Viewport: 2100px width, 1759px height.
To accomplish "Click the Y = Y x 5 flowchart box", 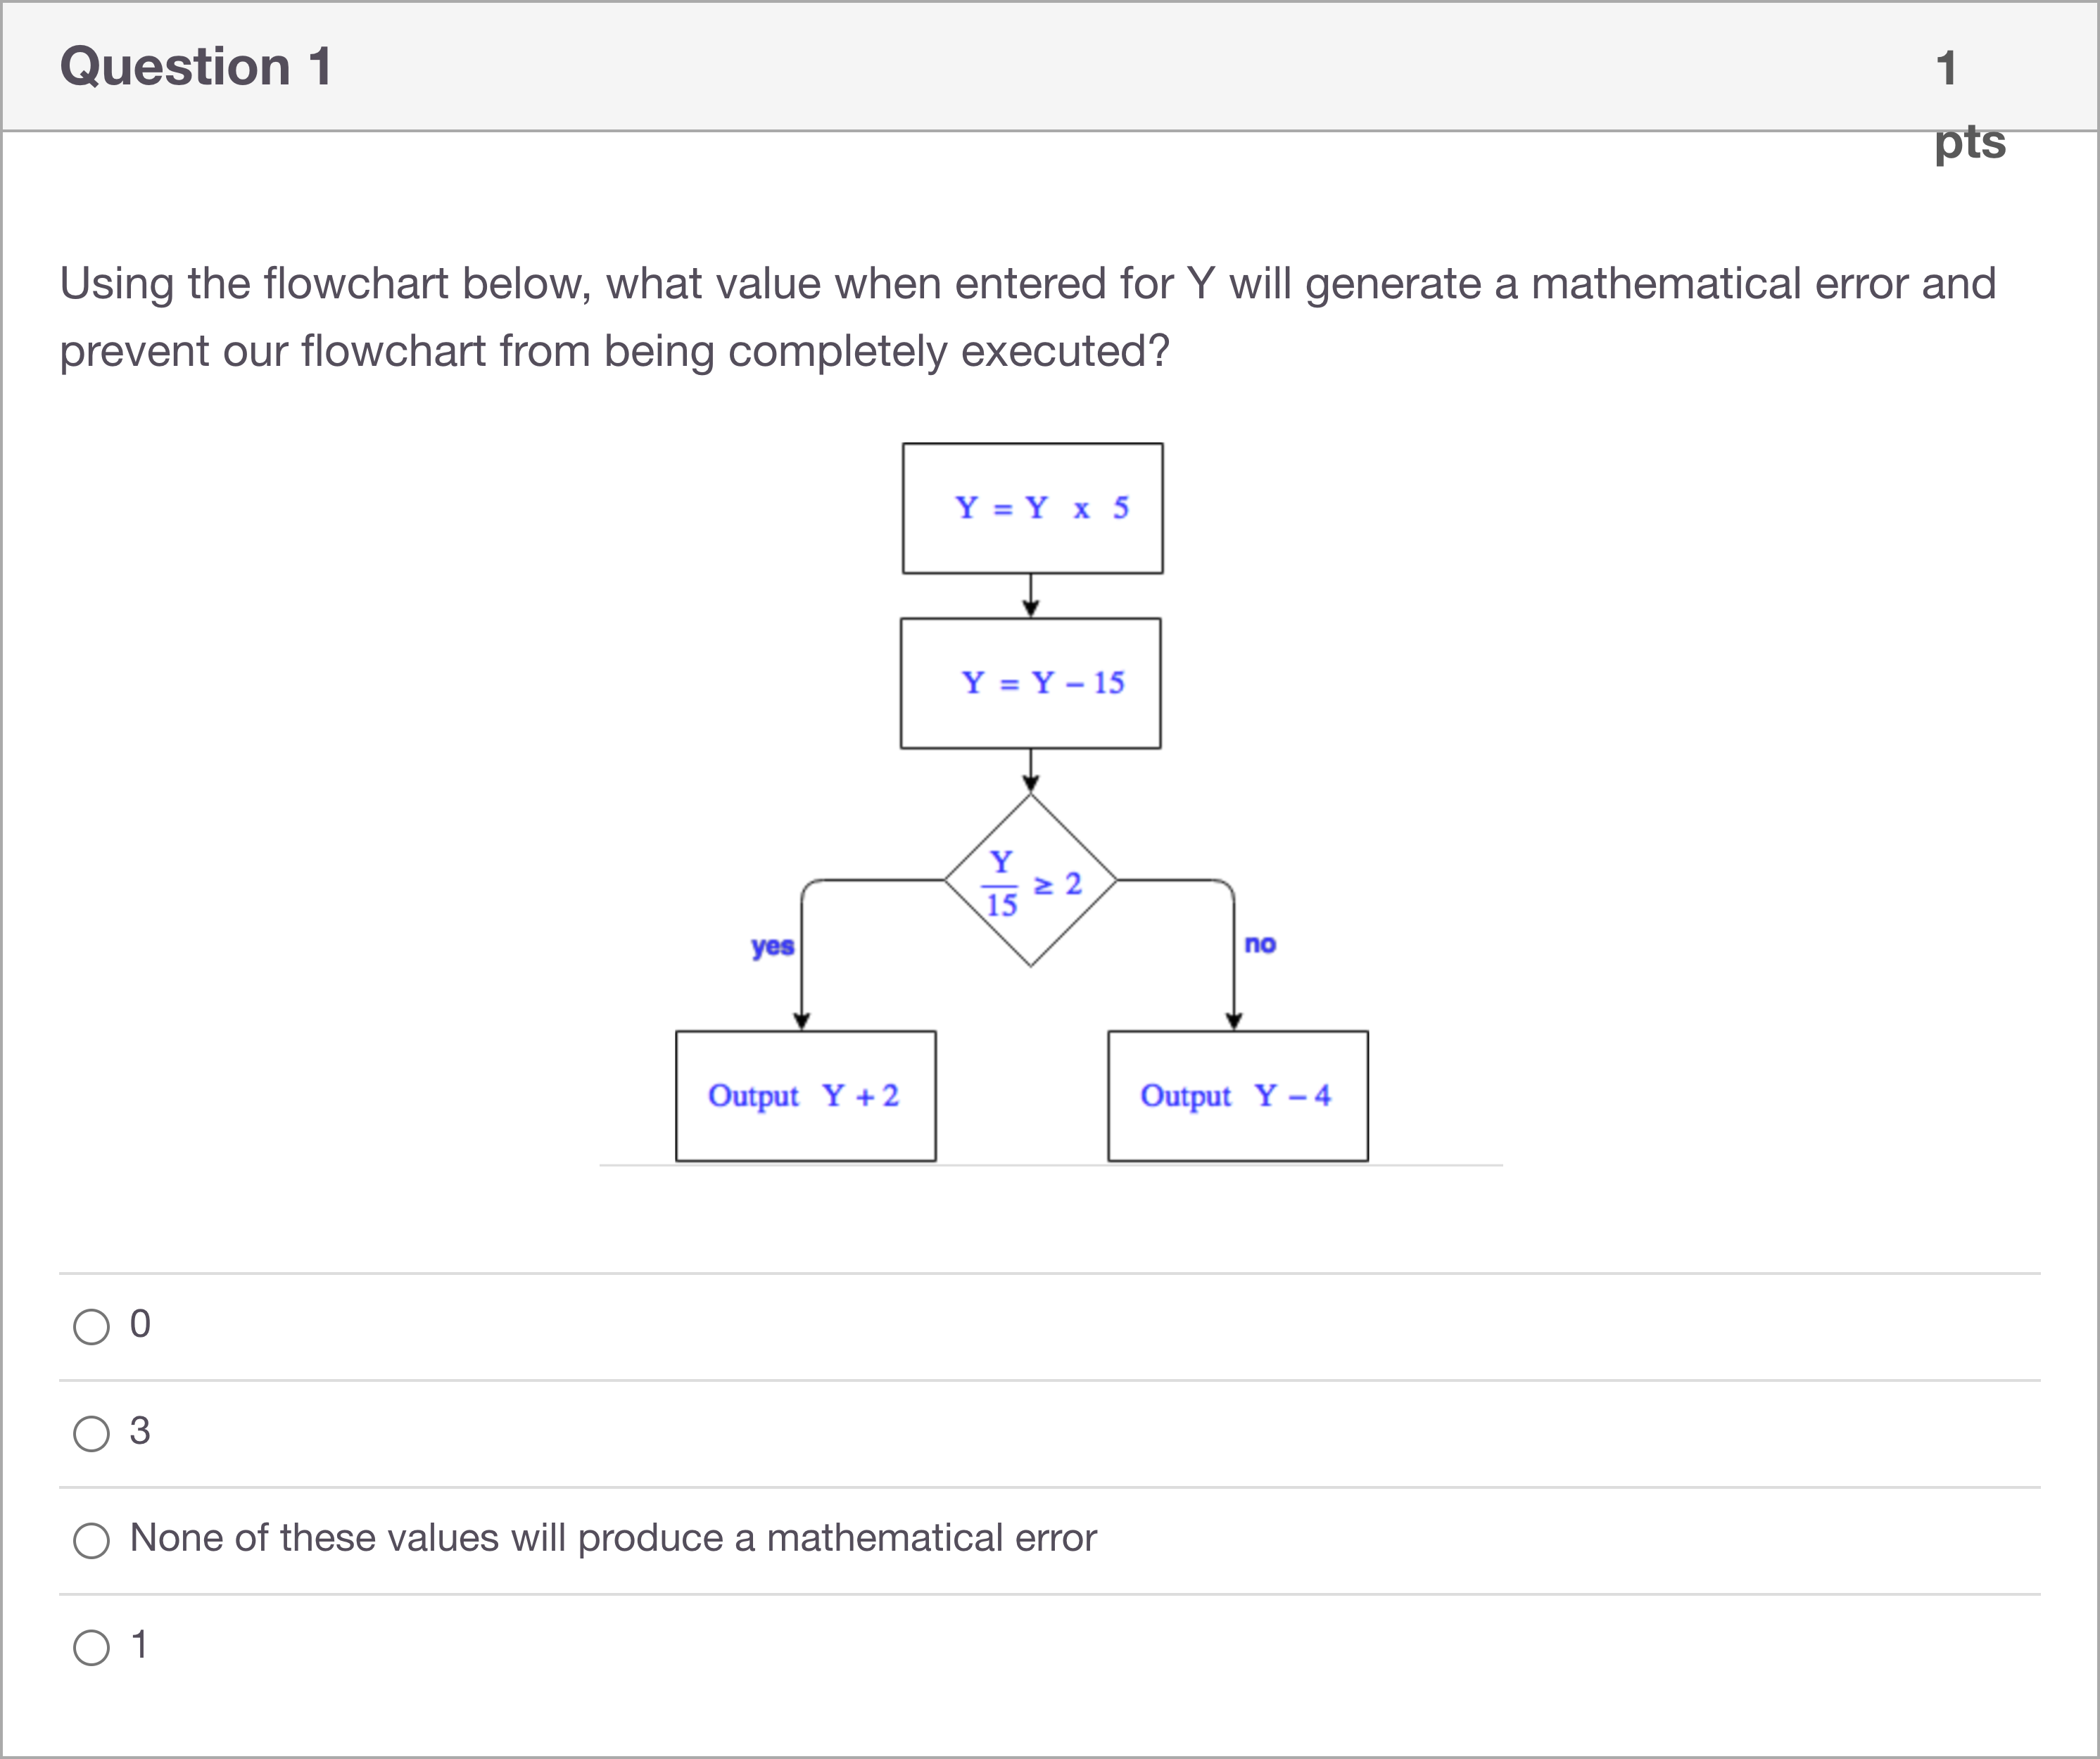I will click(x=1032, y=508).
